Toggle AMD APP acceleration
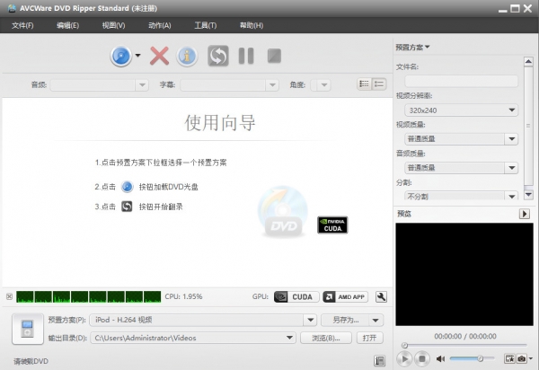Screen dimensions: 539x370 [x=345, y=297]
